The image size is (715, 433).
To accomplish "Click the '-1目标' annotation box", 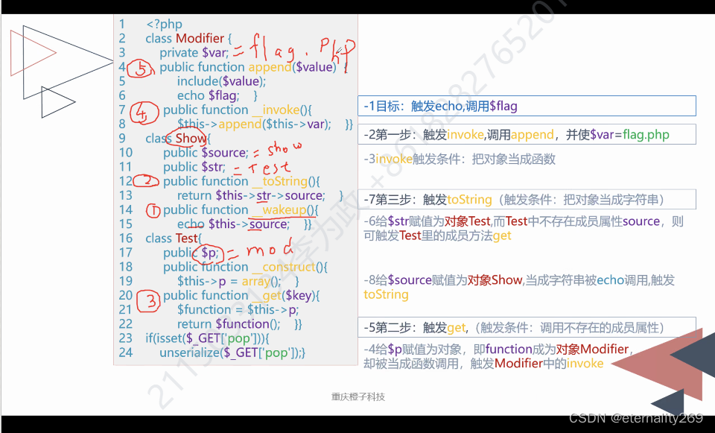I will (527, 105).
